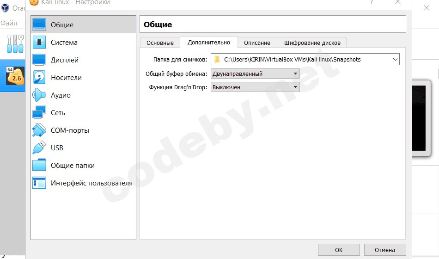
Task: Click the VirtualBox logo in the title bar
Action: point(5,7)
